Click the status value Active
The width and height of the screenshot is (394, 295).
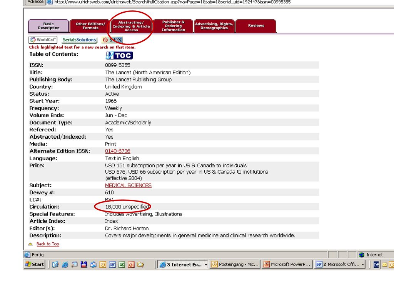click(x=112, y=94)
